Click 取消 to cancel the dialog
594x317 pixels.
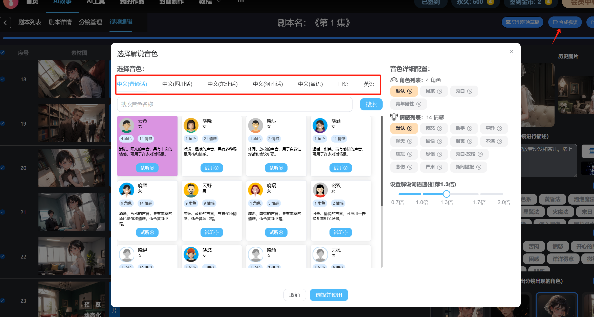click(295, 295)
